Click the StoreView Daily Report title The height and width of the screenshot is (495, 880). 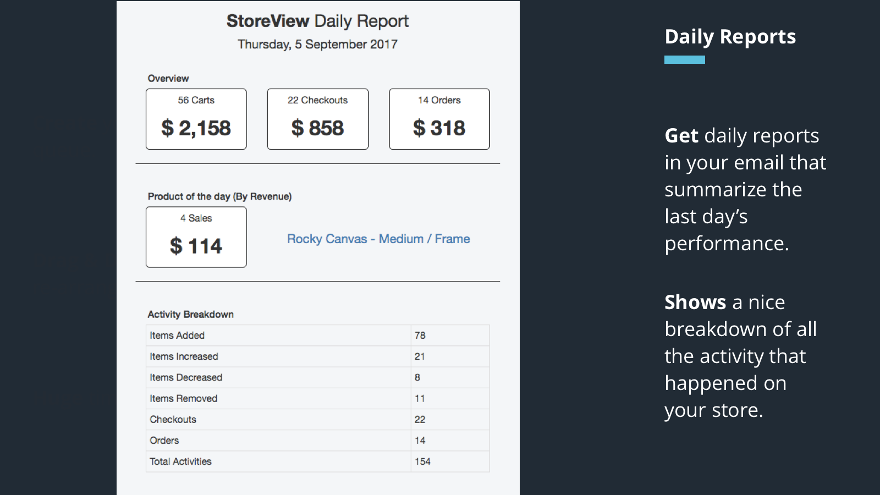[x=317, y=21]
